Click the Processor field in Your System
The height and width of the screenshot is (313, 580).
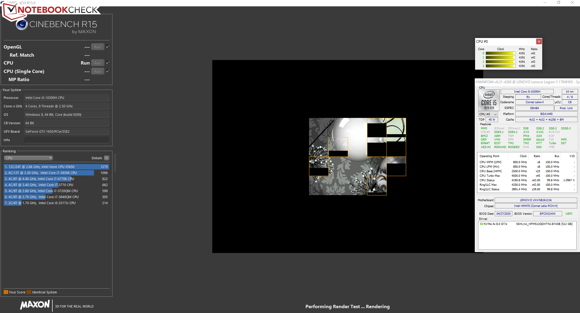[67, 98]
